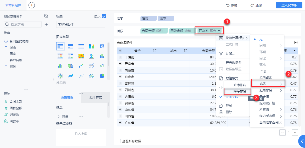Expand the 广东省 row
The width and height of the screenshot is (305, 148).
tap(120, 123)
